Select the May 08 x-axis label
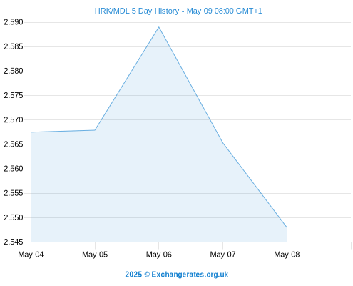This screenshot has width=353, height=286. click(287, 255)
